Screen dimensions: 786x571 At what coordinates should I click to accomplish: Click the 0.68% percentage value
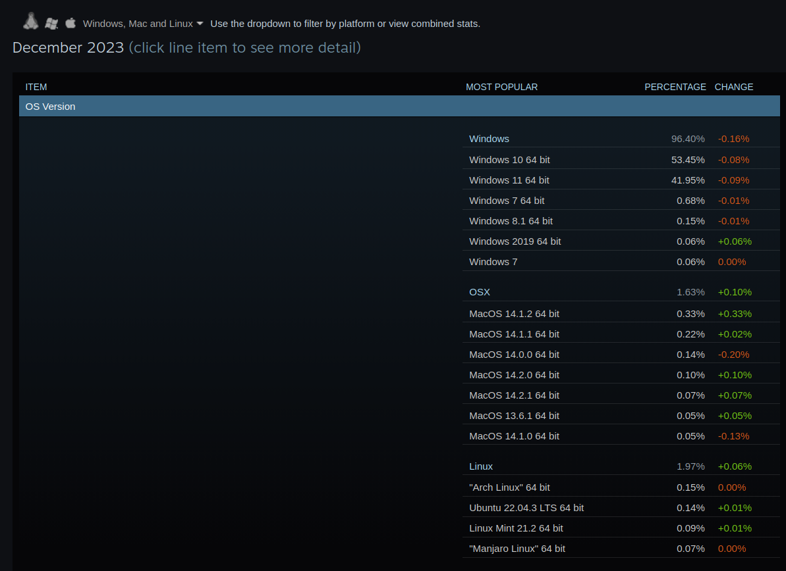pos(690,200)
